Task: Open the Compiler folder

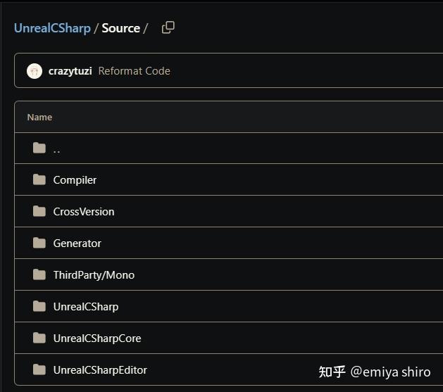Action: [75, 180]
